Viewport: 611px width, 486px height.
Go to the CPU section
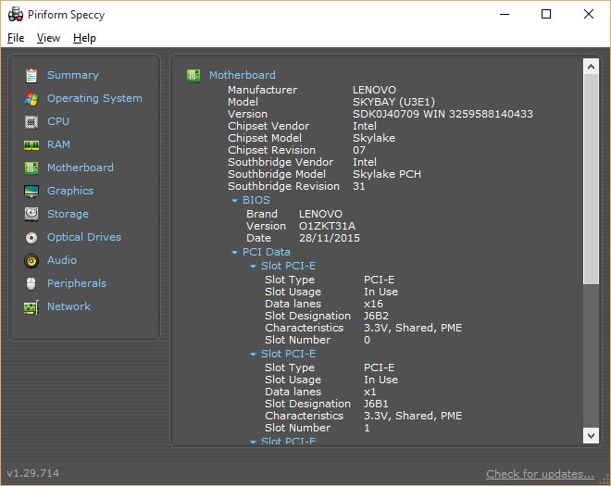coord(58,121)
